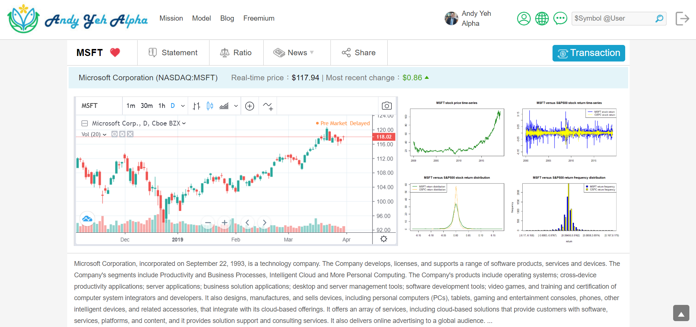The width and height of the screenshot is (696, 327).
Task: Open the Ratio tab
Action: click(x=236, y=53)
